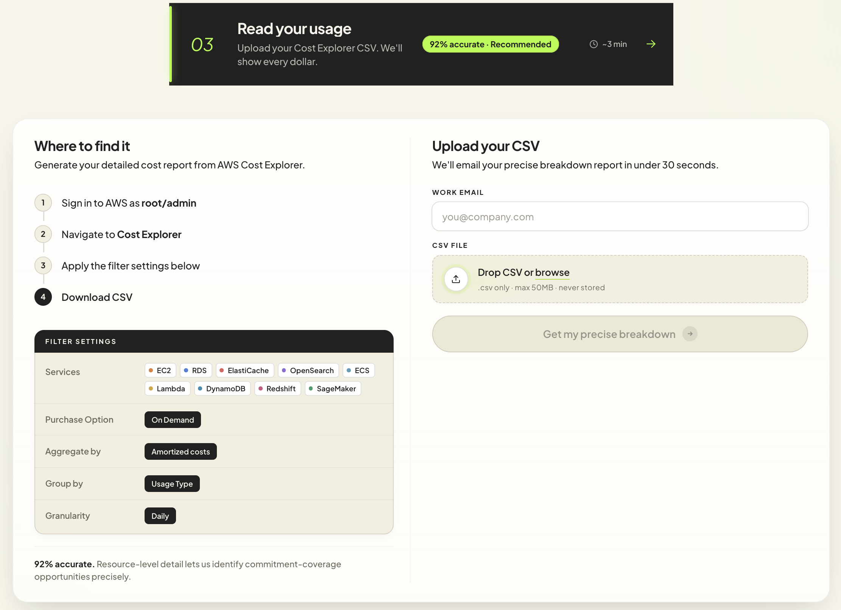Click the Granularity row label
841x610 pixels.
pyautogui.click(x=67, y=516)
